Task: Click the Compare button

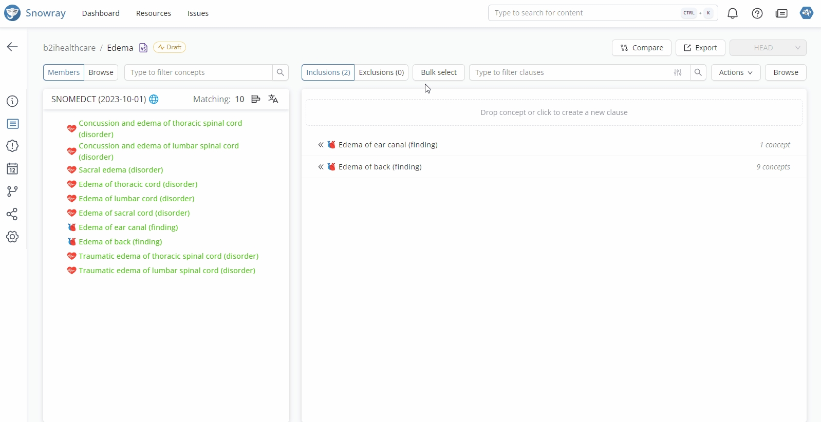Action: pos(641,48)
